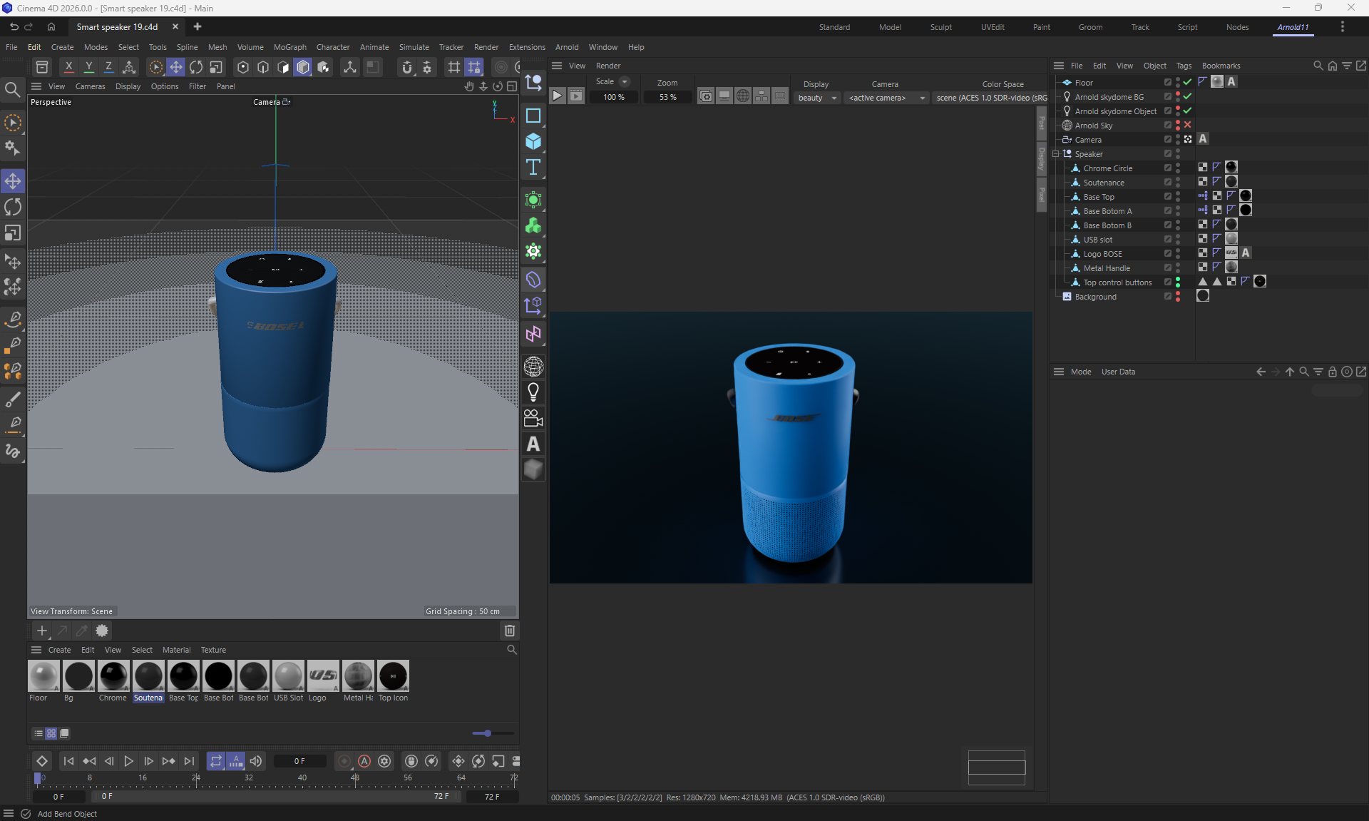Viewport: 1369px width, 821px height.
Task: Select the Move tool in left toolbar
Action: click(x=13, y=181)
